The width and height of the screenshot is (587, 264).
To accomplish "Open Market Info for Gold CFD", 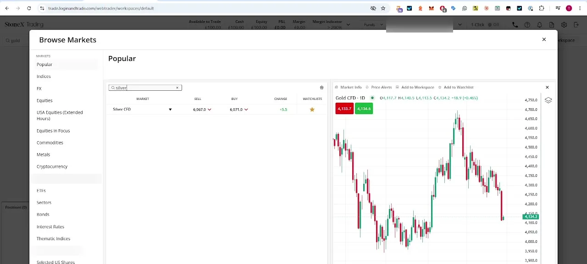I will [348, 87].
